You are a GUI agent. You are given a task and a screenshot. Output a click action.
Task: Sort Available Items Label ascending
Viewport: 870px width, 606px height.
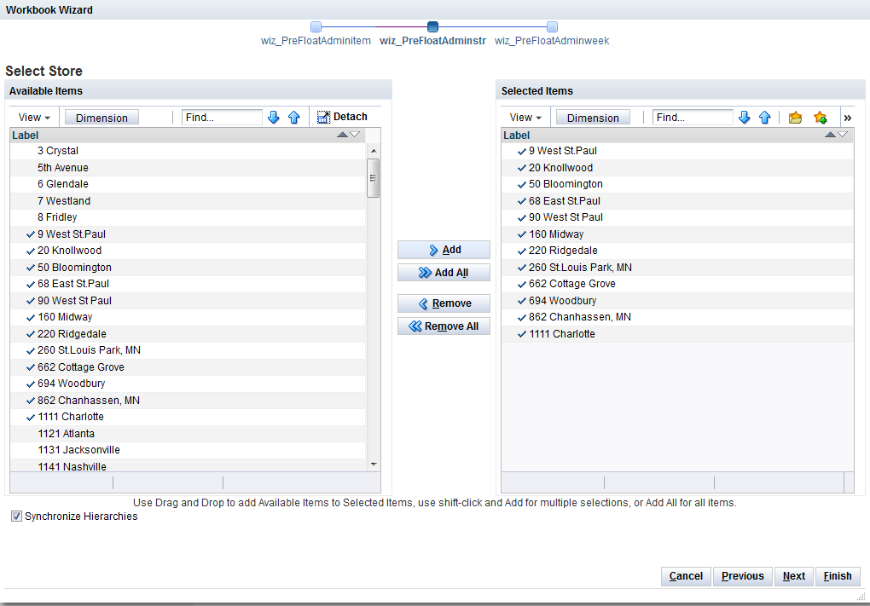[x=342, y=135]
